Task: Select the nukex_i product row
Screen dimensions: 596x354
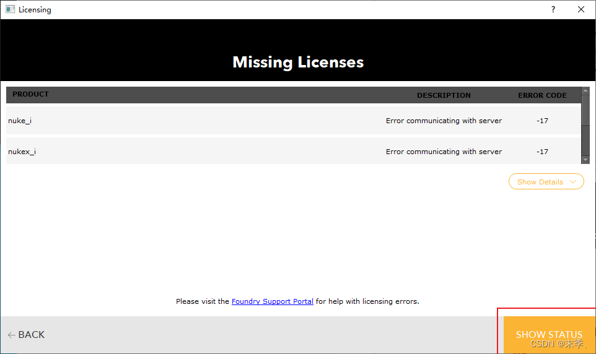Action: coord(294,151)
